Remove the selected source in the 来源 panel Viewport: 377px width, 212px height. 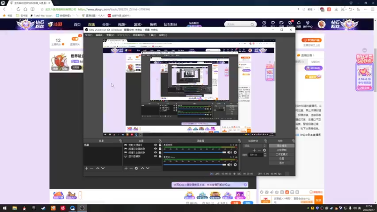pyautogui.click(x=131, y=168)
